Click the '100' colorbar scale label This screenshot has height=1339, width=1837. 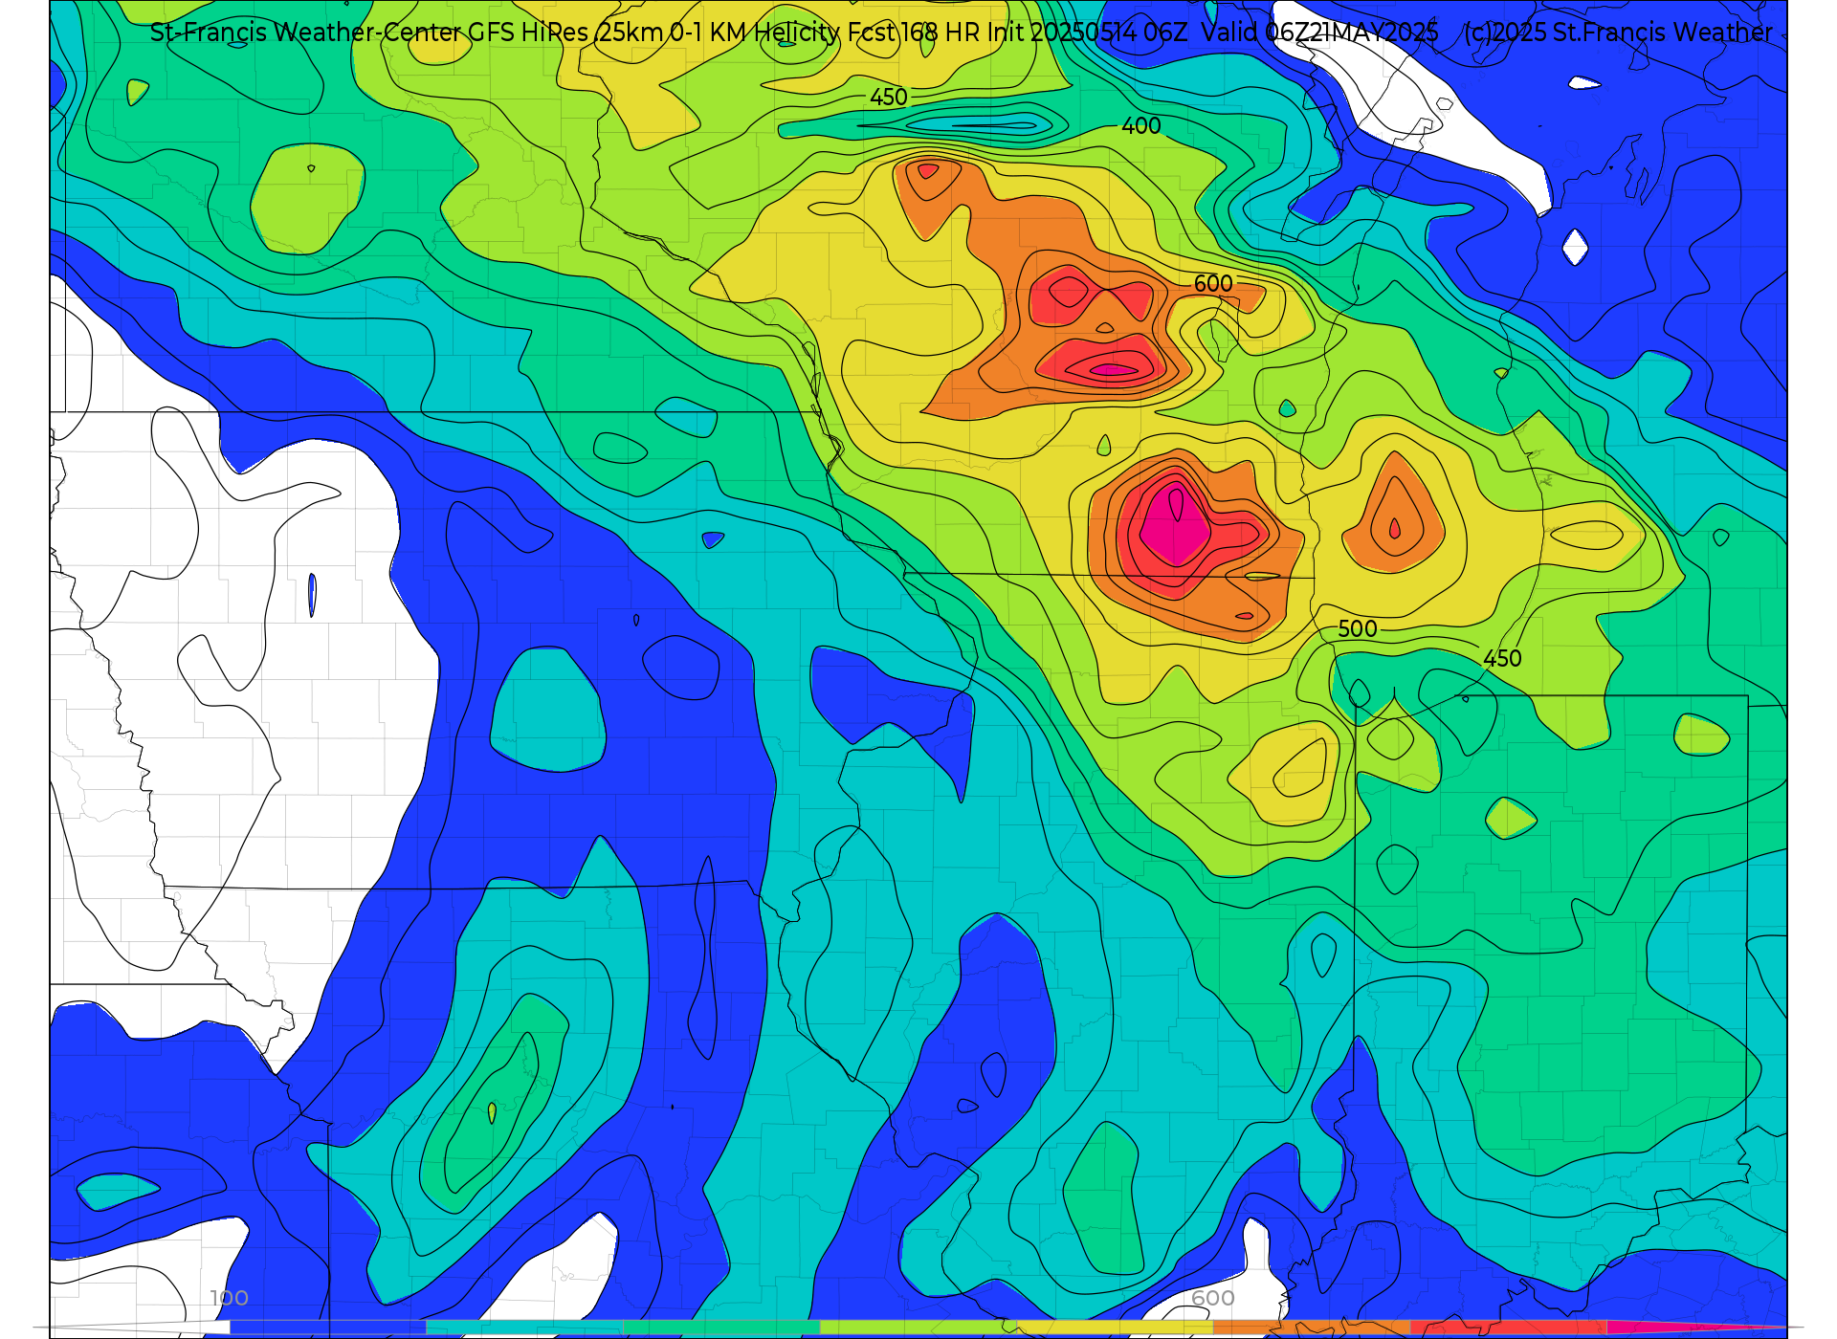point(229,1298)
